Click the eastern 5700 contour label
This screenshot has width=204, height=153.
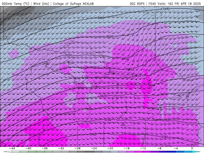point(151,108)
